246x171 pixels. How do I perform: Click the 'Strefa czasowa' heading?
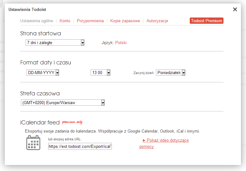40,93
